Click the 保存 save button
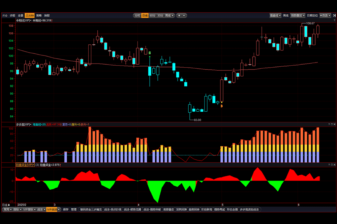The image size is (337, 224). (x=65, y=210)
